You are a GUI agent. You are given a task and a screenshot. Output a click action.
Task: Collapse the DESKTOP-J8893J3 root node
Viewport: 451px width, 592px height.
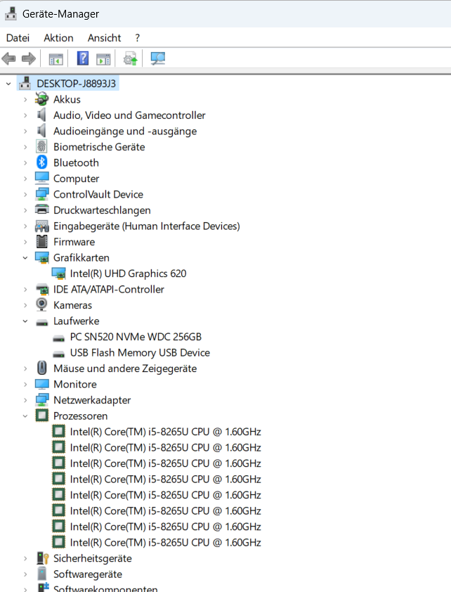tap(8, 84)
